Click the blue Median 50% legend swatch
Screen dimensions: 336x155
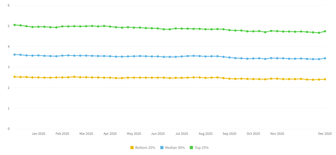pyautogui.click(x=162, y=148)
